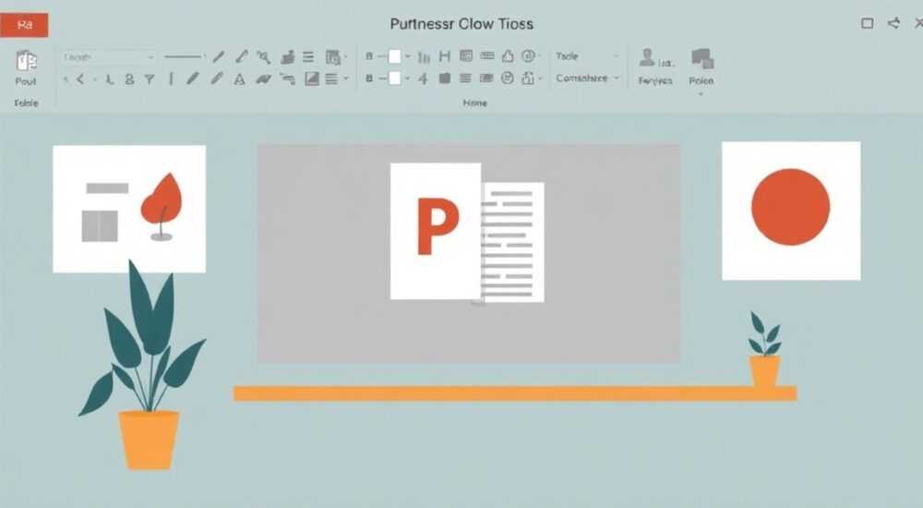Viewport: 923px width, 508px height.
Task: Click the number 4 icon in second row
Action: [x=424, y=79]
